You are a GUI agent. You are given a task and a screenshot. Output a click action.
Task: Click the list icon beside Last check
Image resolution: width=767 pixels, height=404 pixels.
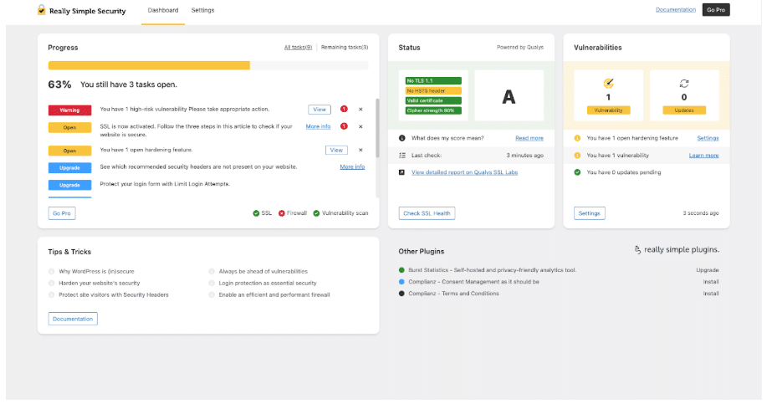tap(402, 155)
